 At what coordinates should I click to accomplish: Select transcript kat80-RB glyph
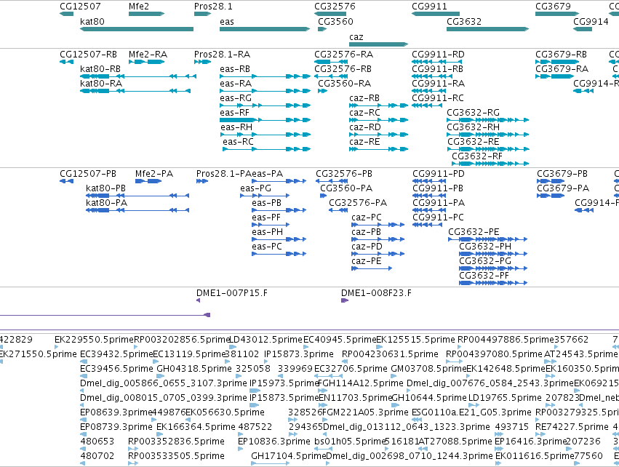pos(138,76)
